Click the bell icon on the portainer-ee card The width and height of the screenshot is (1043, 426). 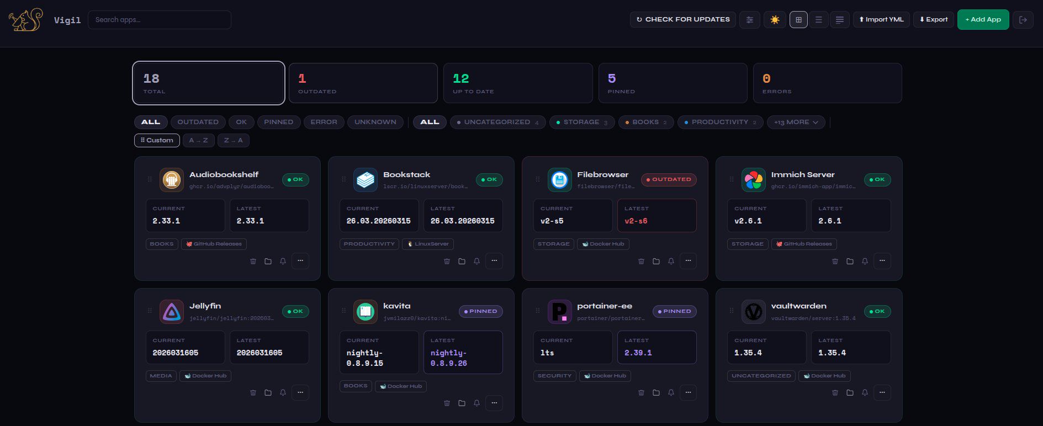pos(671,393)
